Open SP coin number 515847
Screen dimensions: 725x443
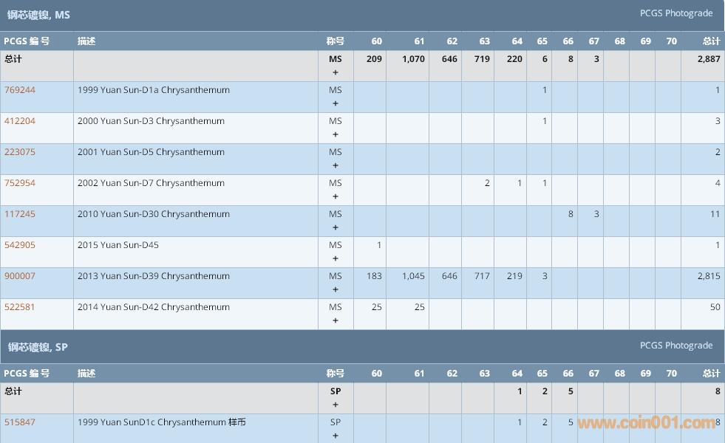tap(20, 422)
